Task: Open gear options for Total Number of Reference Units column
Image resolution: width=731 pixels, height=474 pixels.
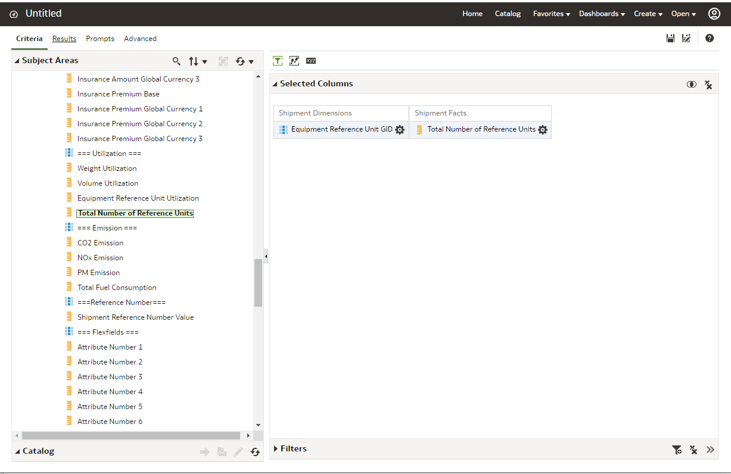Action: 543,129
